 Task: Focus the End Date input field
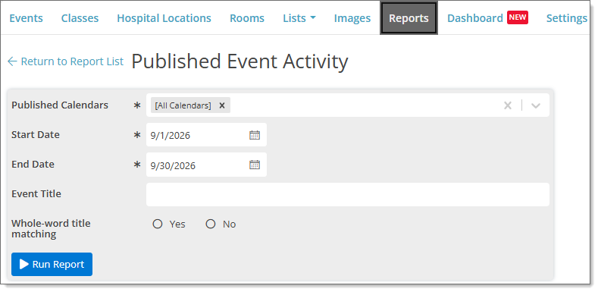[x=206, y=165]
